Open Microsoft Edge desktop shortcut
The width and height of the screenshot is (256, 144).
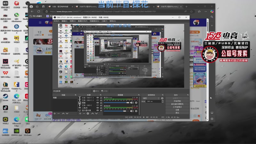[17, 122]
